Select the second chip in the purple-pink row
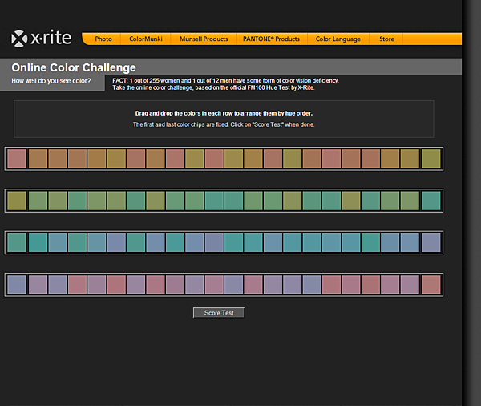The image size is (481, 406). tap(38, 285)
